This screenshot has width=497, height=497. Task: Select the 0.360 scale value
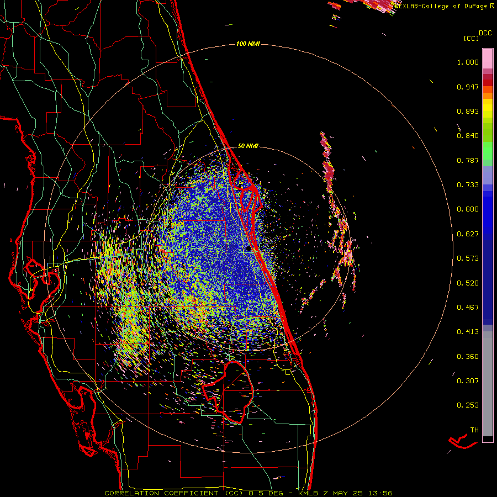(468, 357)
